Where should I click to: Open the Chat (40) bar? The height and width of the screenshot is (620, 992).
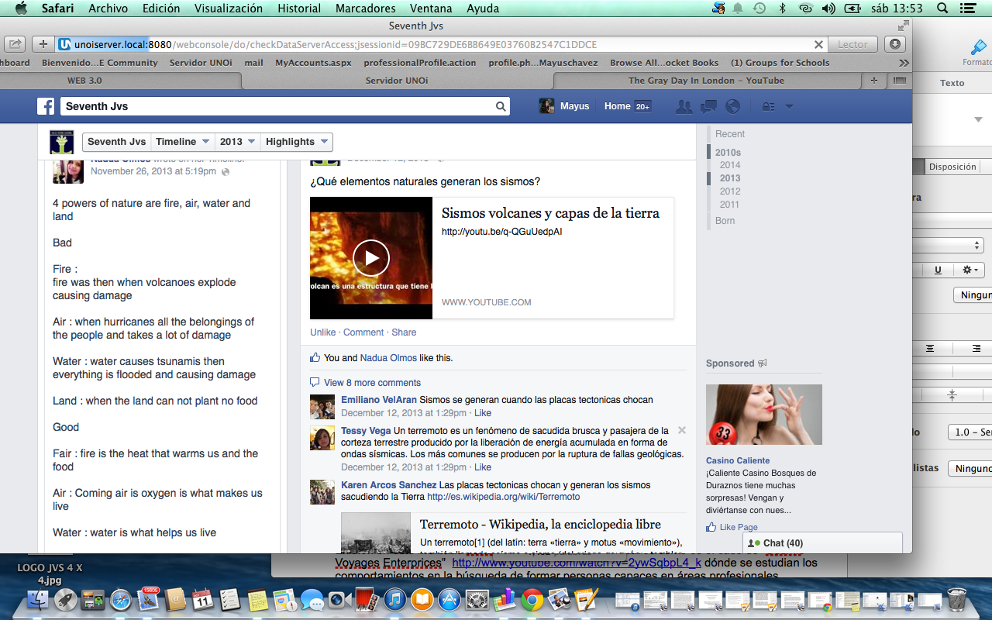(822, 542)
